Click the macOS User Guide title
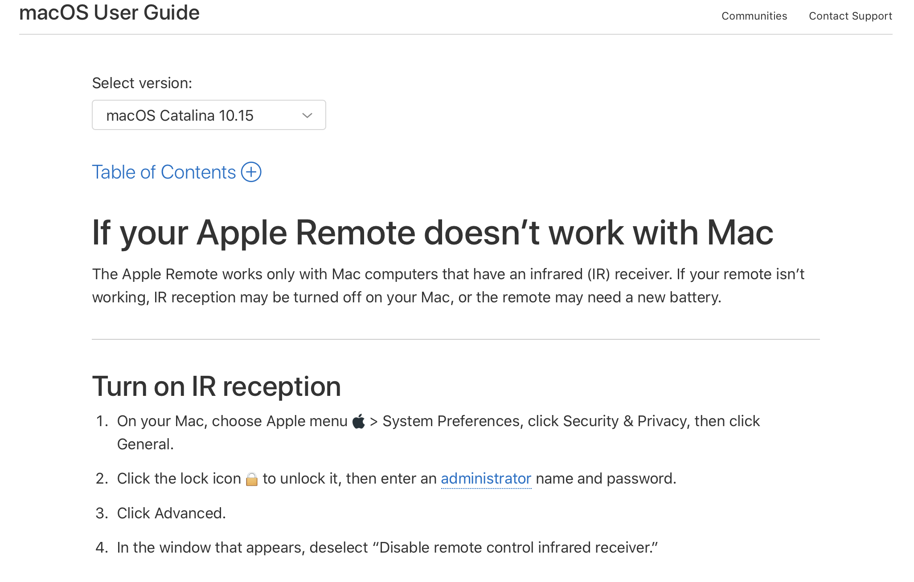 click(109, 12)
